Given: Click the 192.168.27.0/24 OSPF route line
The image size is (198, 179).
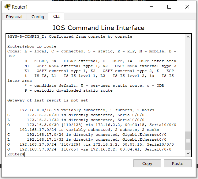Looking at the screenshot, I should pyautogui.click(x=90, y=144).
